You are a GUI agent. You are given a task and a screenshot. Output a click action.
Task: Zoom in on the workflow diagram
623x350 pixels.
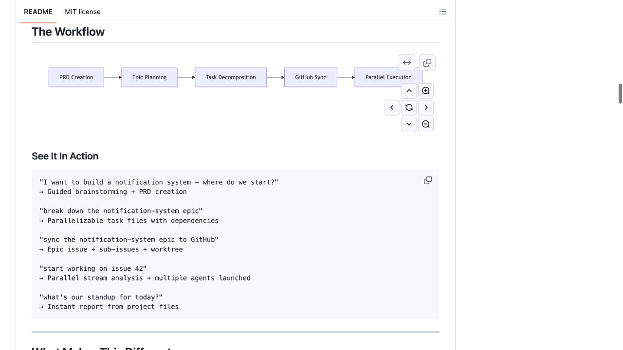426,91
